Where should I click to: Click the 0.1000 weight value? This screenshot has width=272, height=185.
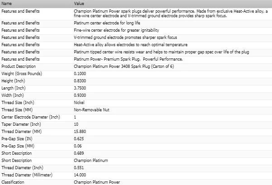80,74
